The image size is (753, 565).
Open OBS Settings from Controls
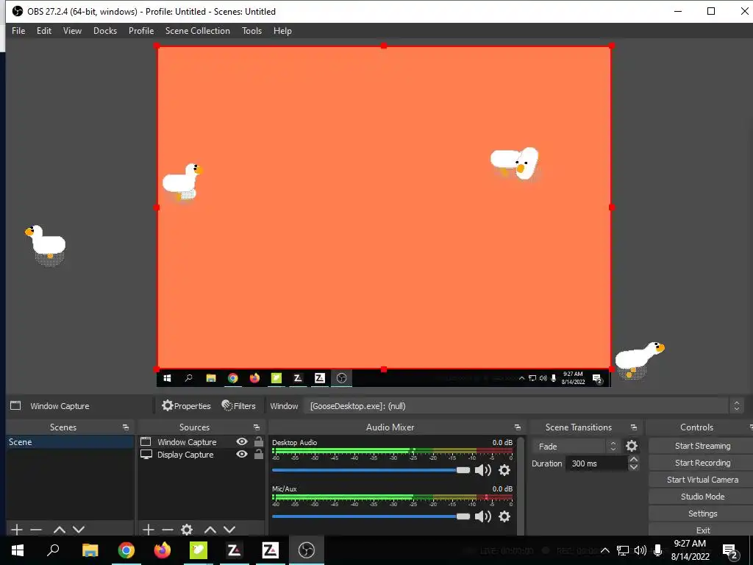pyautogui.click(x=702, y=514)
